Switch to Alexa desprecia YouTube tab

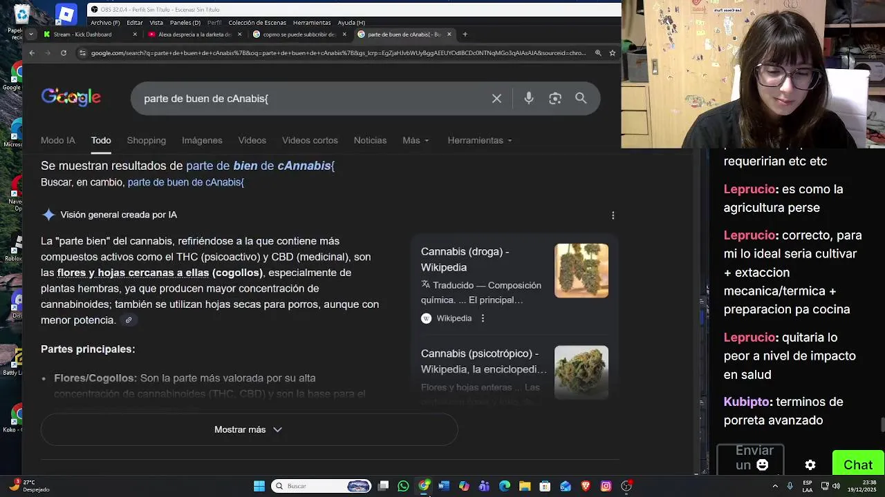[192, 34]
